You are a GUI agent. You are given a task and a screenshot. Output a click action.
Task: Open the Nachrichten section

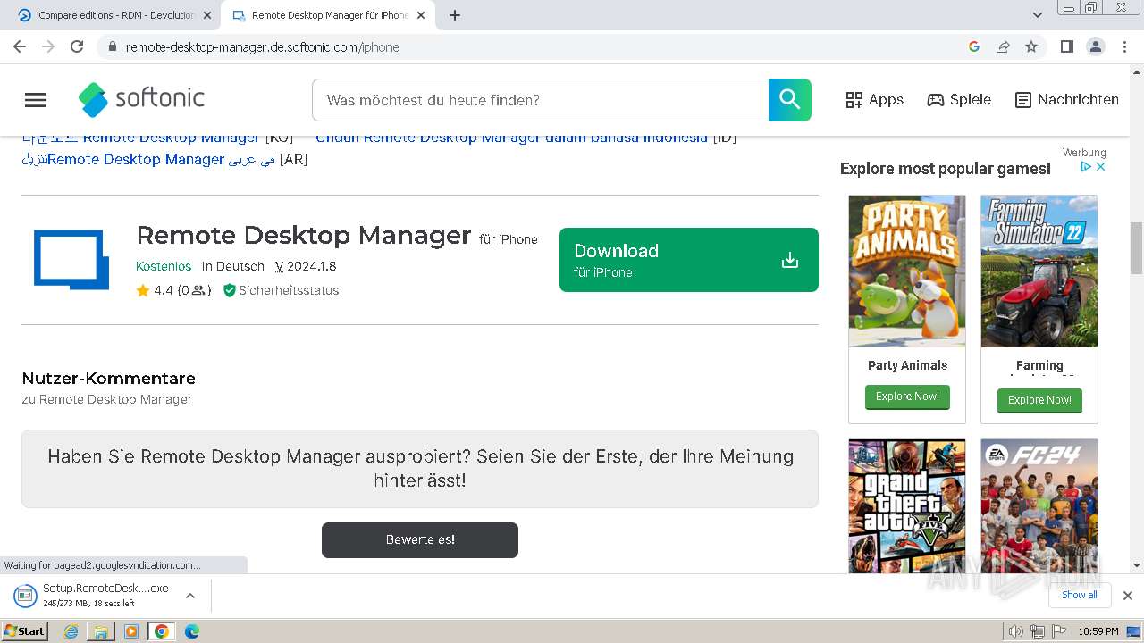(x=1067, y=100)
